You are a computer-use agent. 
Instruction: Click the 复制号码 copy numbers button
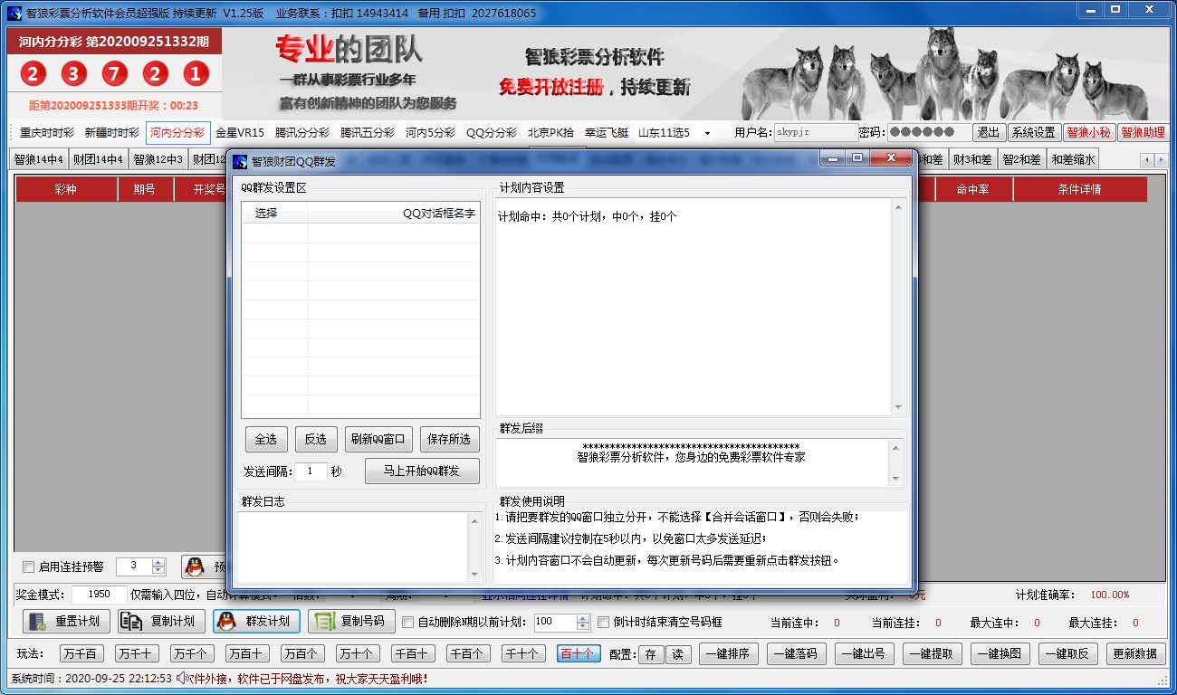click(x=351, y=622)
